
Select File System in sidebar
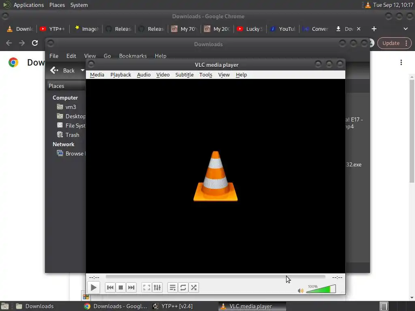(x=71, y=126)
